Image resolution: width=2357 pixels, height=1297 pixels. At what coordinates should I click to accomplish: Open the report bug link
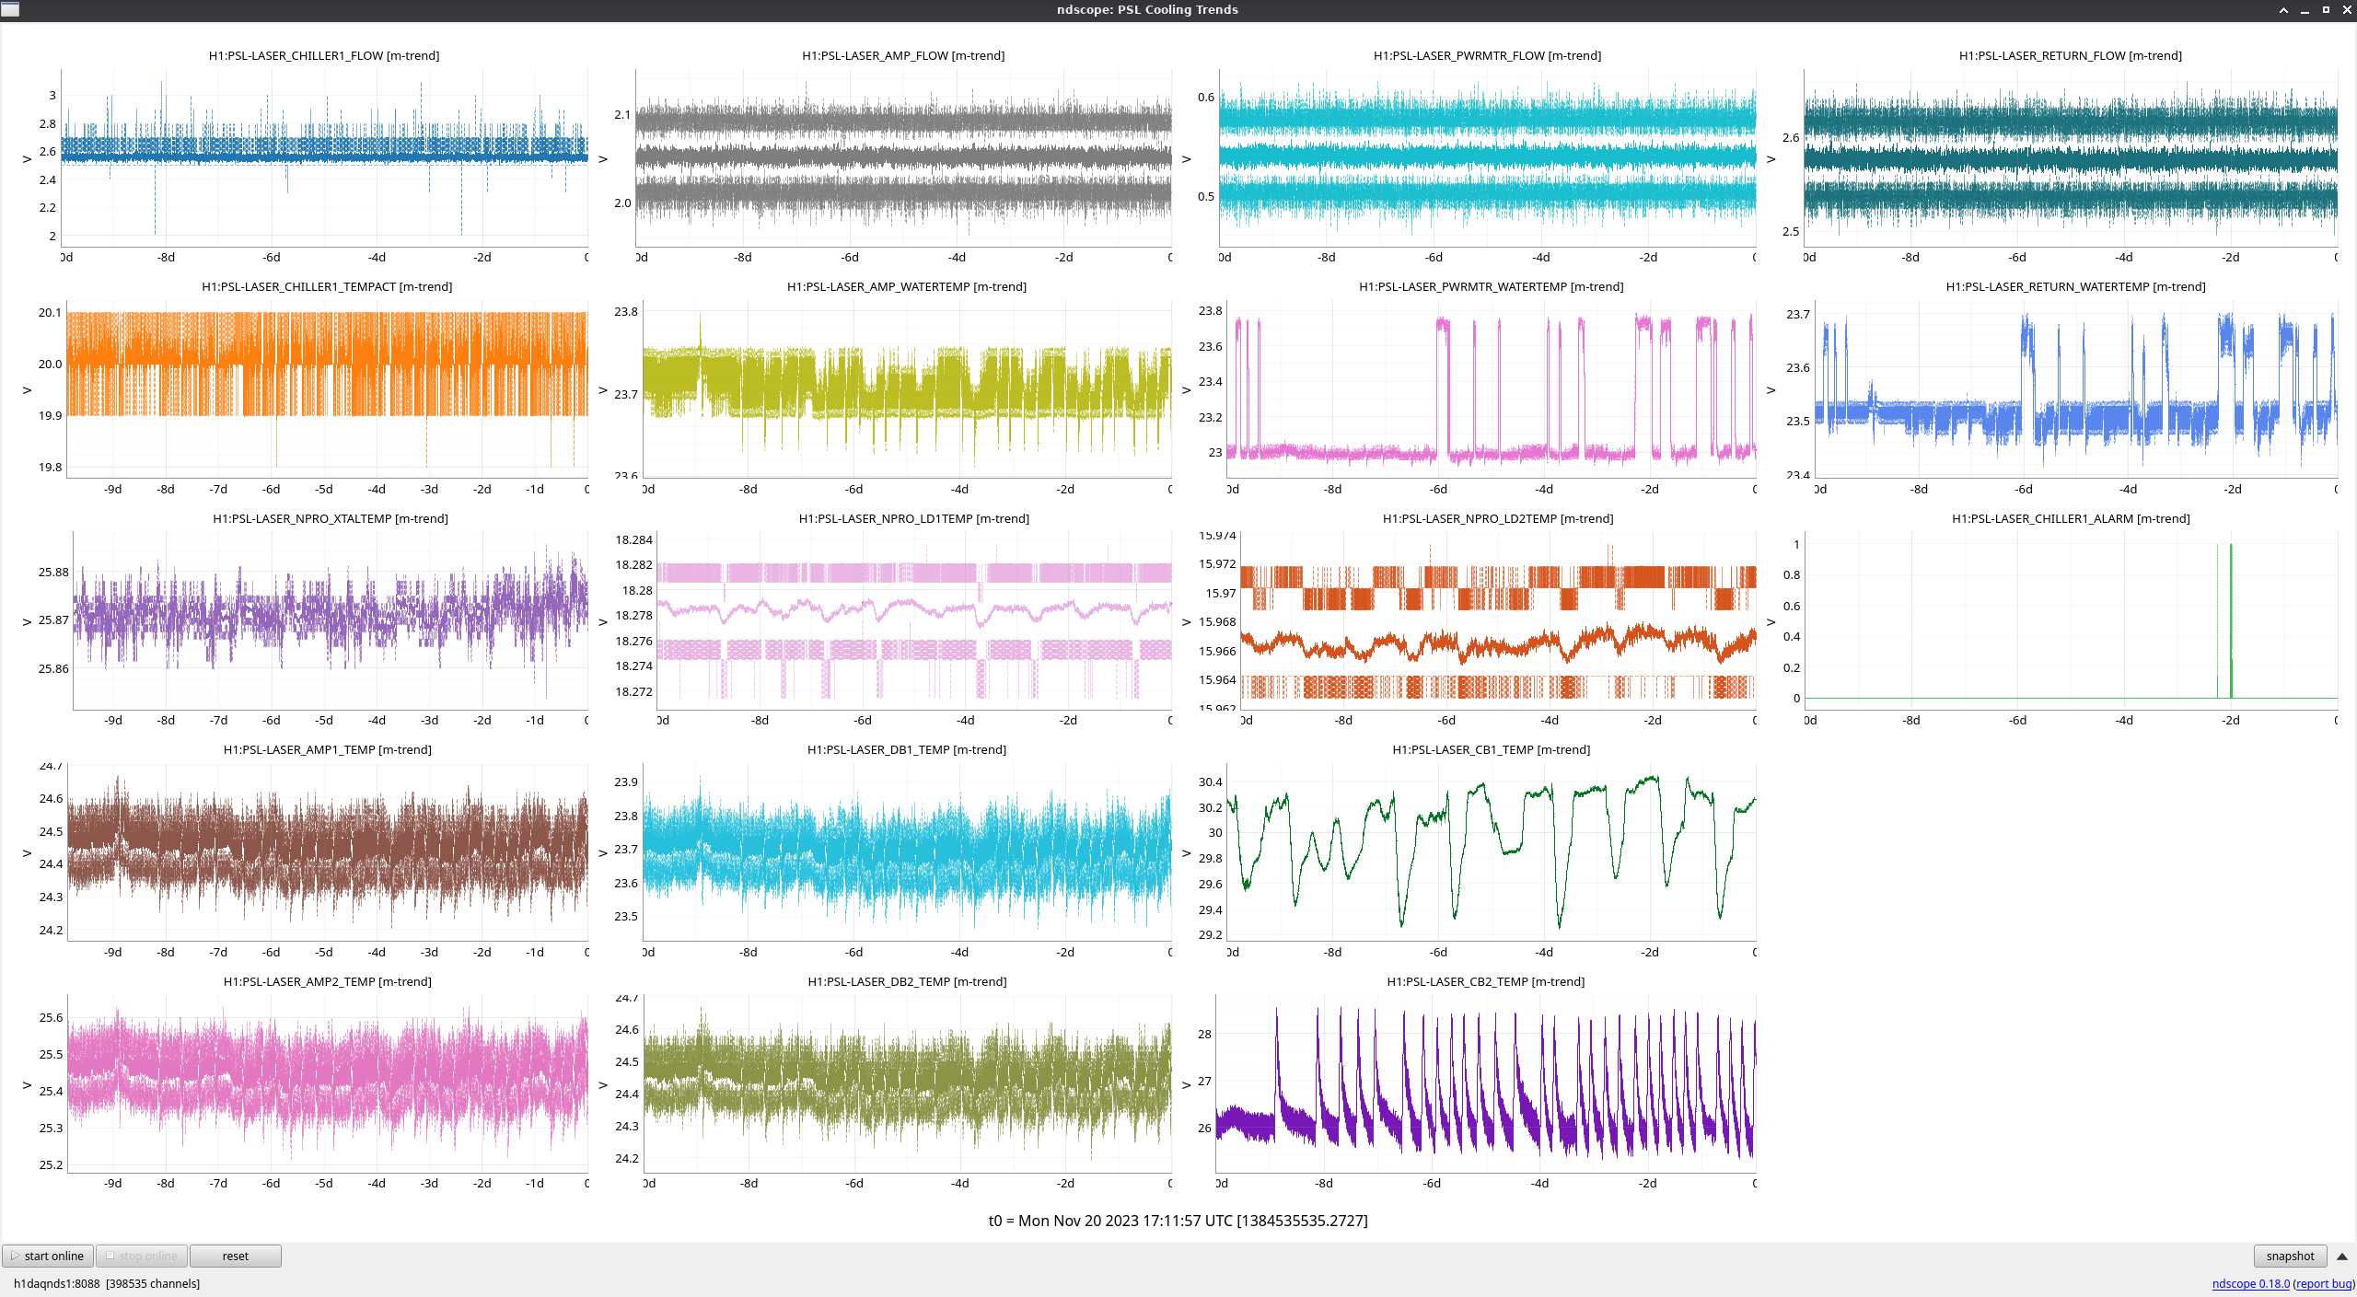[x=2323, y=1283]
